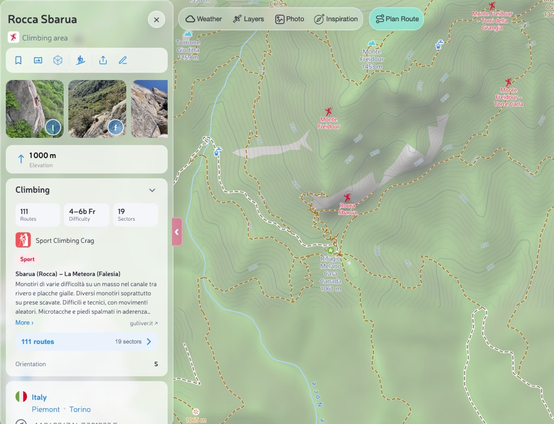Open the Torino province link
This screenshot has width=554, height=424.
tap(80, 409)
